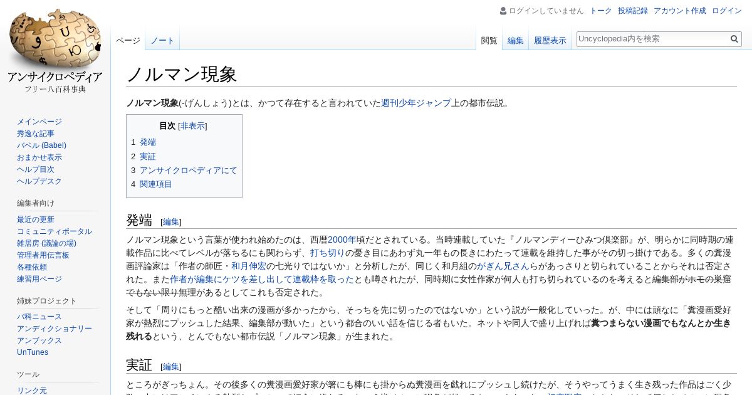Image resolution: width=752 pixels, height=395 pixels.
Task: Edit the 実証 section
Action: (171, 367)
